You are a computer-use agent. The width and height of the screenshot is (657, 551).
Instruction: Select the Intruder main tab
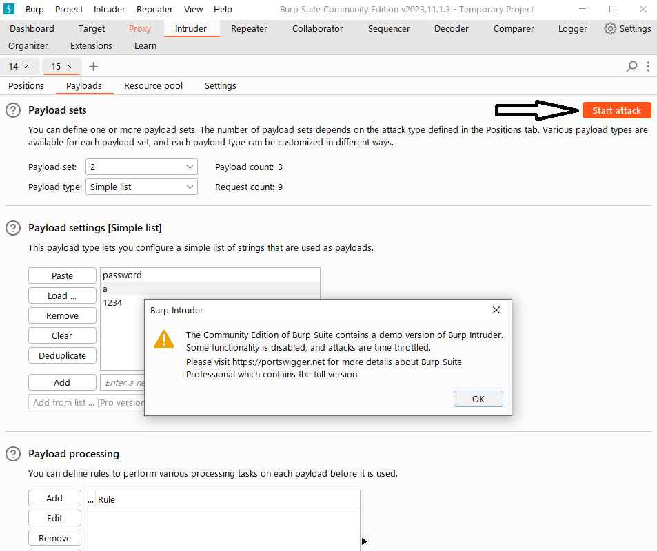[x=191, y=28]
